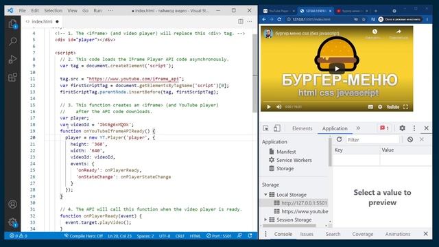Seek on the video progress bar

[337, 102]
